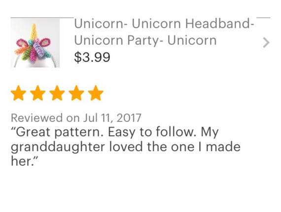
Task: Click the word 'granddaughter' in the review
Action: point(58,147)
